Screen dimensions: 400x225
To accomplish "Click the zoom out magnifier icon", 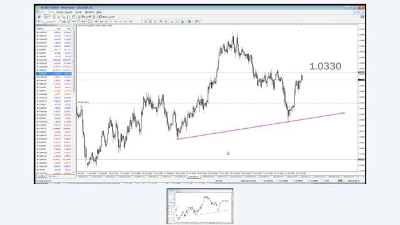I will click(166, 22).
